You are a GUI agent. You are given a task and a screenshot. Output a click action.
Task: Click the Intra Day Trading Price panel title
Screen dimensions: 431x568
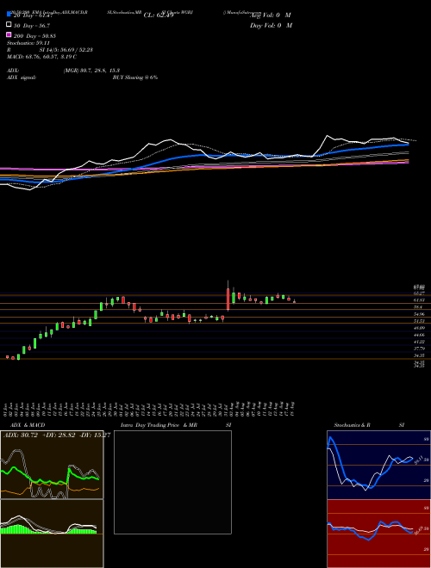(x=159, y=425)
